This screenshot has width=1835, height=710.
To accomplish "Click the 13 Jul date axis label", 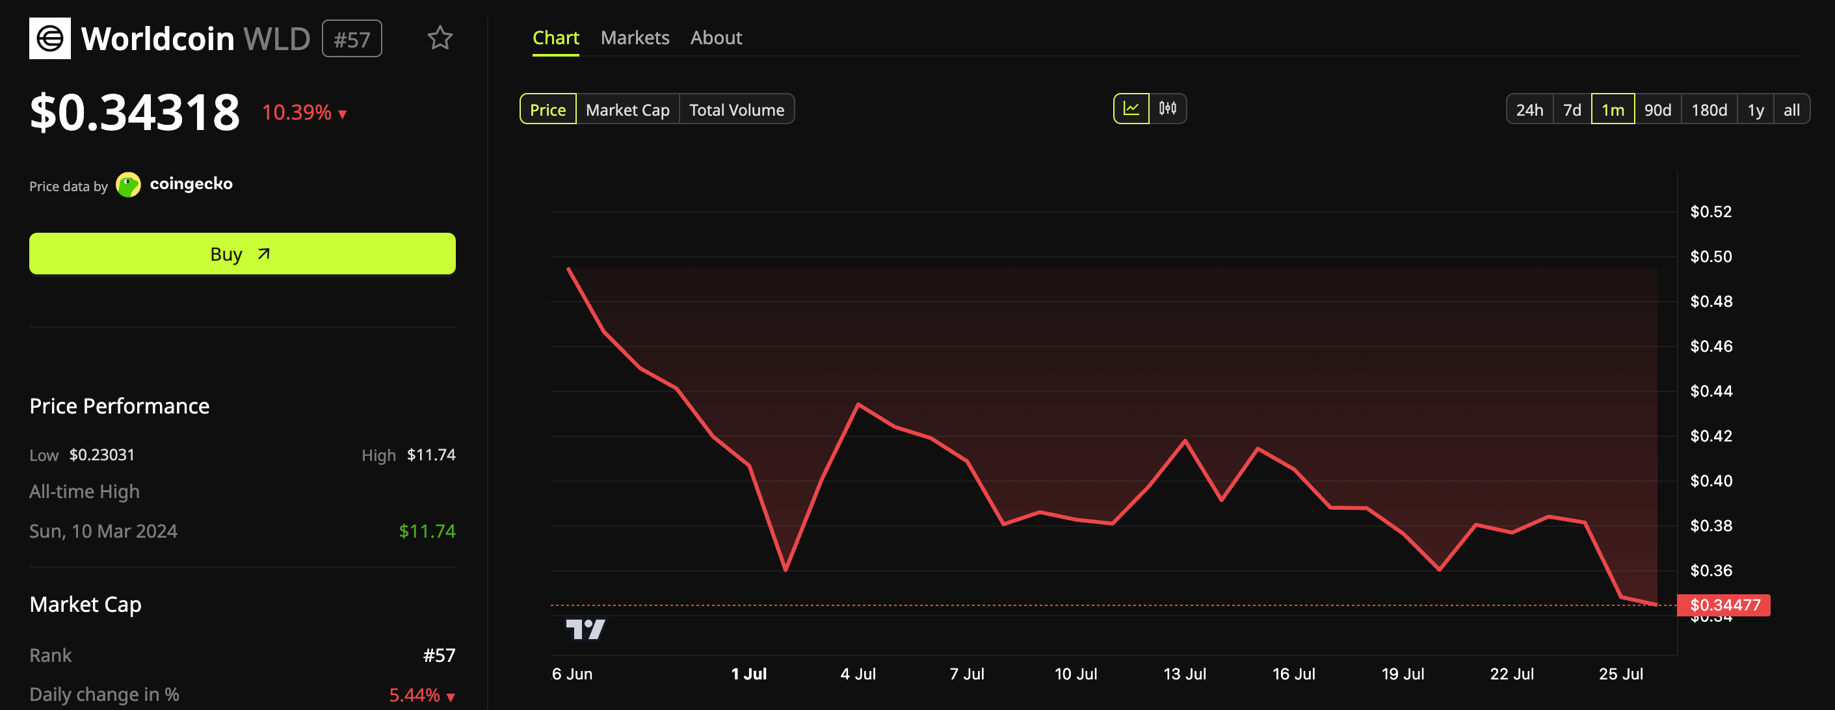I will coord(1185,674).
